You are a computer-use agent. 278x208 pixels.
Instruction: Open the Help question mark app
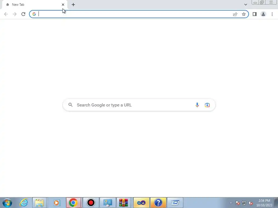coord(158,203)
